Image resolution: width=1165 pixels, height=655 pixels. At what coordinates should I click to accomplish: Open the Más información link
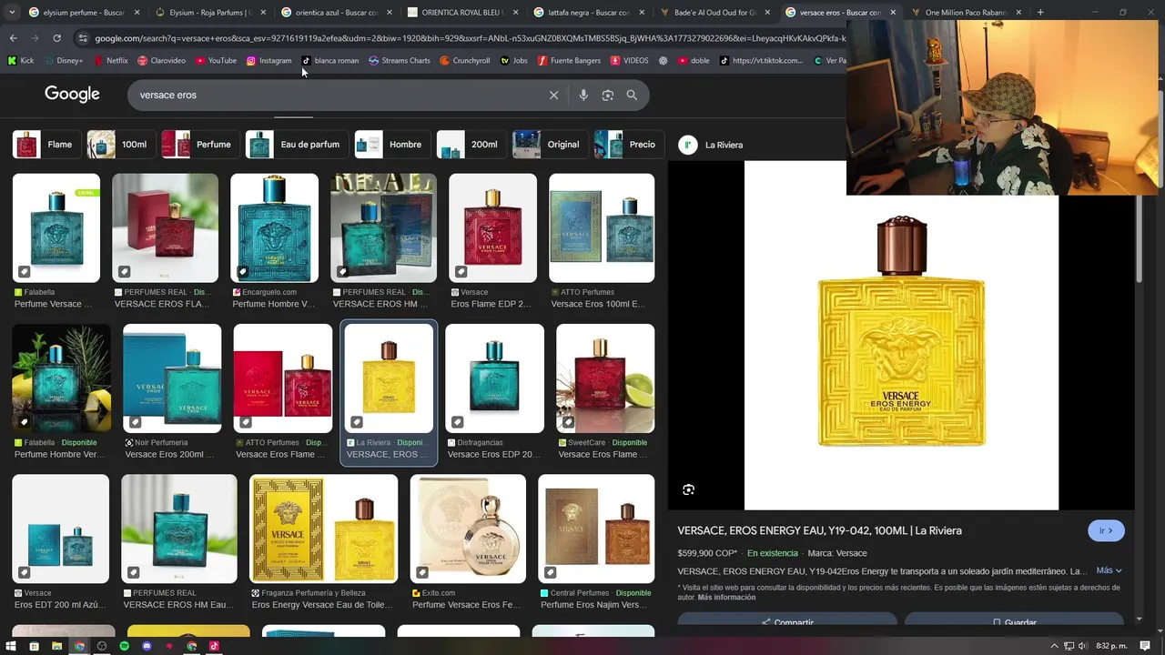[x=726, y=598]
